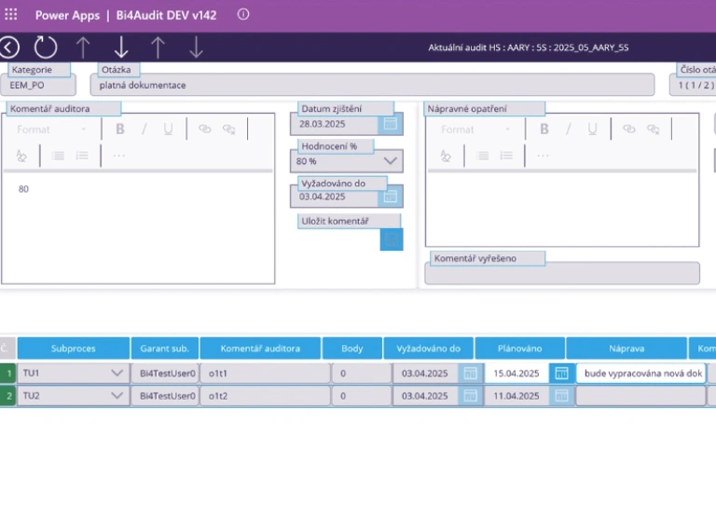This screenshot has height=505, width=716.
Task: Click more options in Komentář auditora toolbar
Action: pyautogui.click(x=118, y=156)
